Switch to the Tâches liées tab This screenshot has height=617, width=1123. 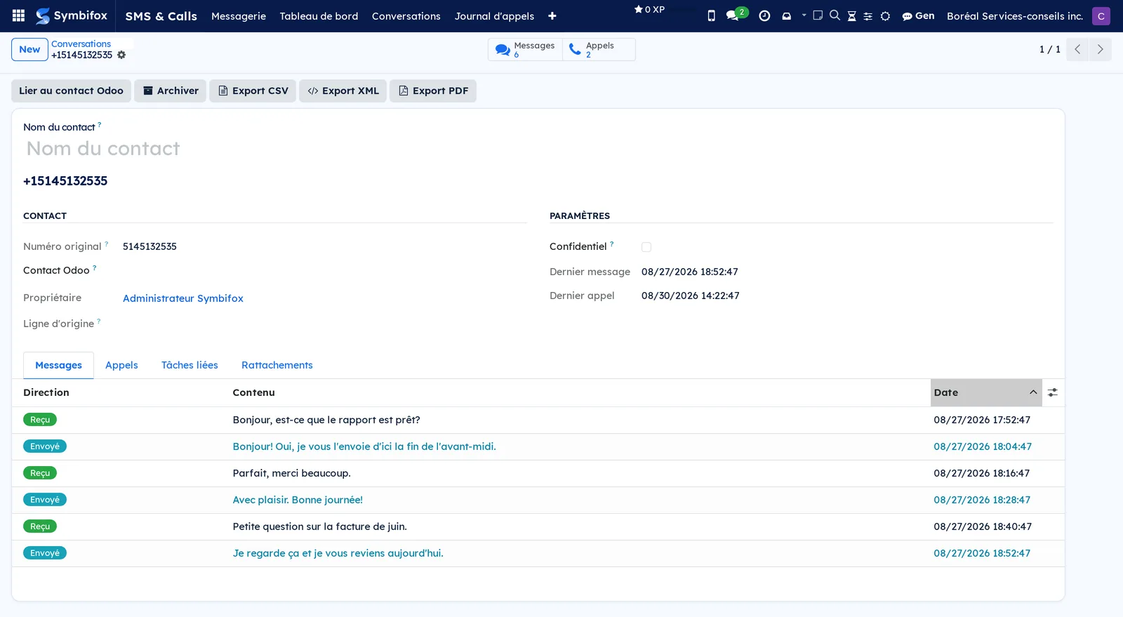point(190,365)
